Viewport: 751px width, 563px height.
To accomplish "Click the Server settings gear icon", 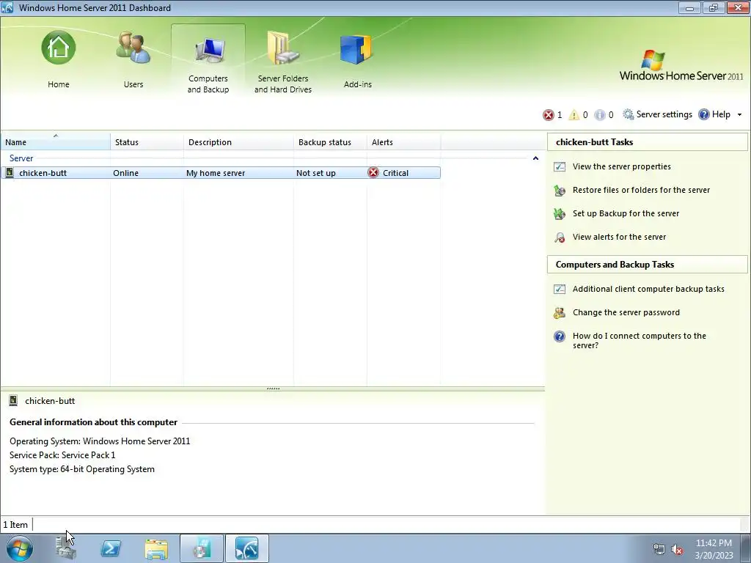I will coord(628,114).
